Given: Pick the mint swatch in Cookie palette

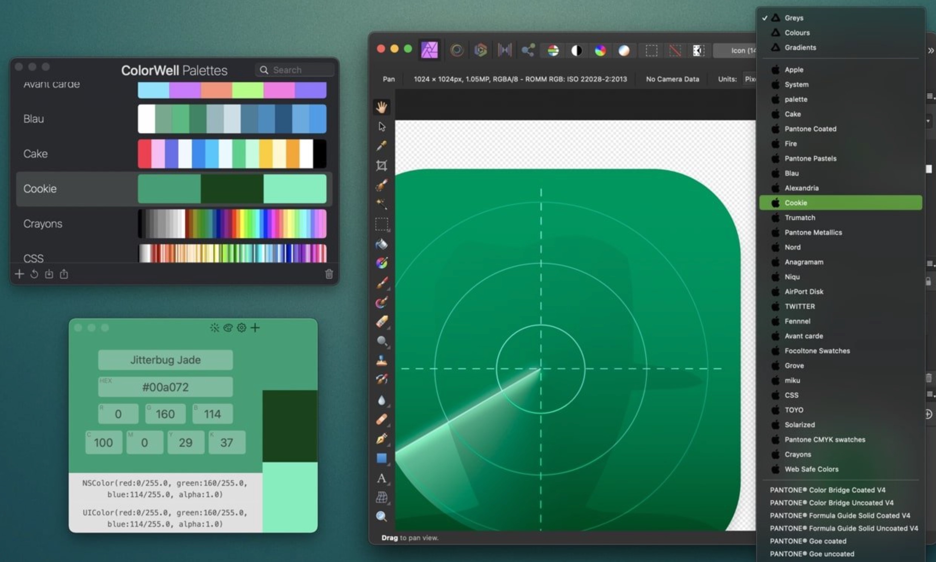Looking at the screenshot, I should [295, 189].
